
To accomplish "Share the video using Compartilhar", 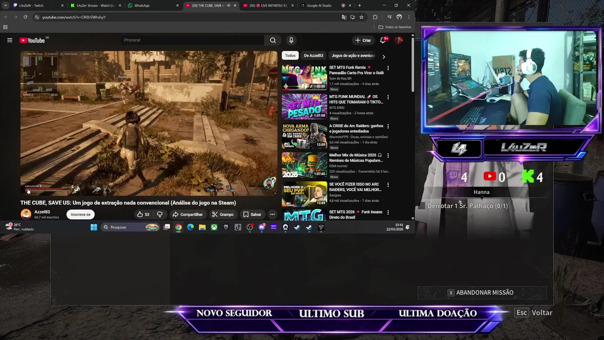I will [x=187, y=214].
